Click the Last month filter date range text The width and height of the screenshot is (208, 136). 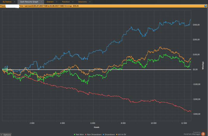click(x=44, y=6)
